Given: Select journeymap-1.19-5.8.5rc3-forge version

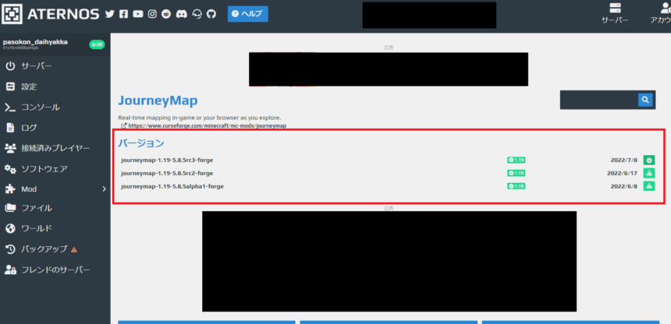Looking at the screenshot, I should 167,160.
